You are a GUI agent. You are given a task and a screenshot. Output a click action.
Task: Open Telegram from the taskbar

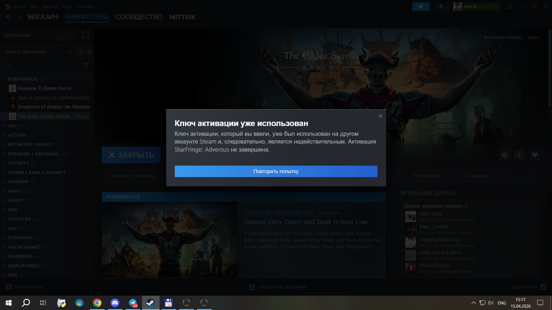pyautogui.click(x=133, y=303)
